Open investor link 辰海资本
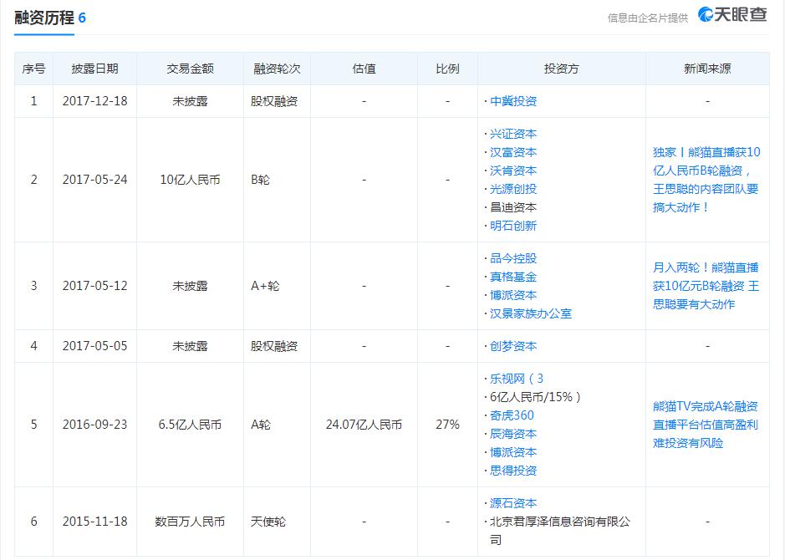Viewport: 785px width, 560px height. tap(513, 434)
